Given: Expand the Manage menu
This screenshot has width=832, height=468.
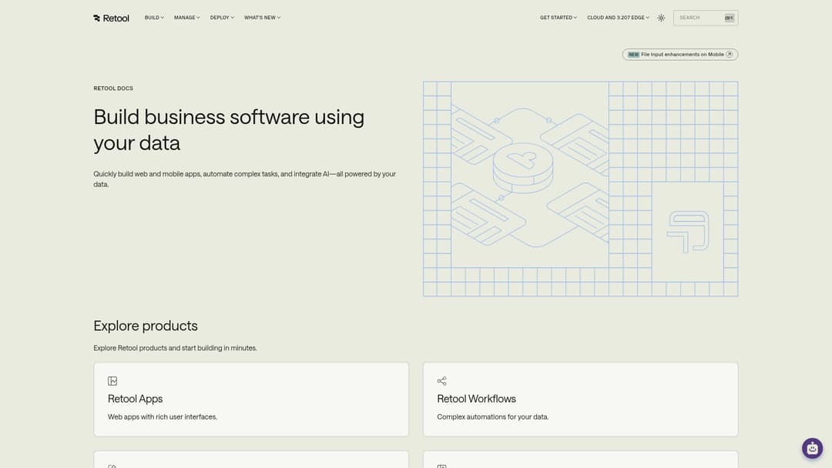Looking at the screenshot, I should click(x=186, y=18).
